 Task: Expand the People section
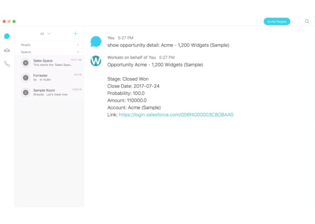pos(49,45)
